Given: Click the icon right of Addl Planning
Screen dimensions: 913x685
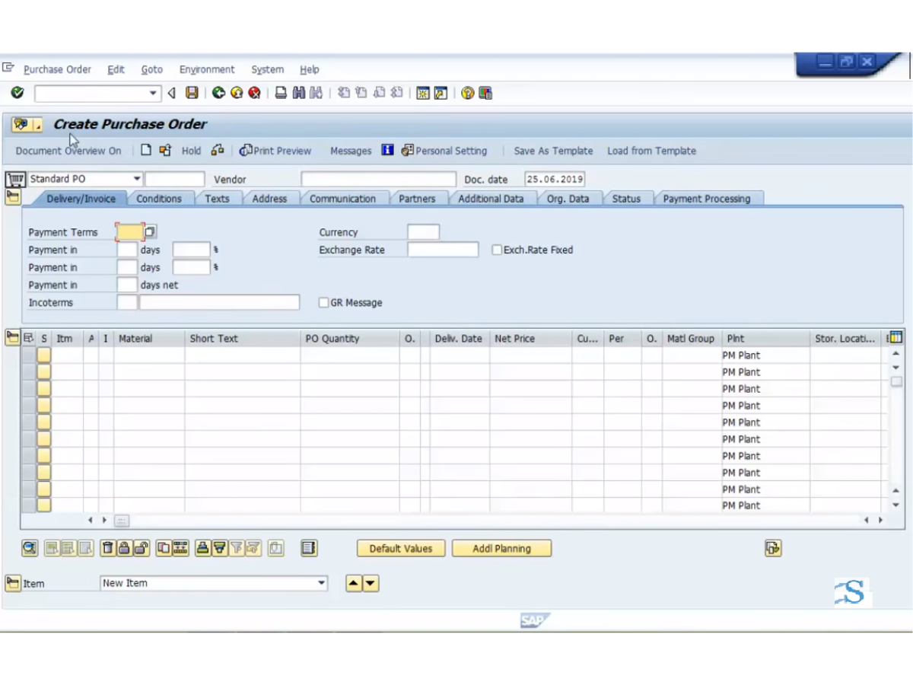Looking at the screenshot, I should coord(773,548).
